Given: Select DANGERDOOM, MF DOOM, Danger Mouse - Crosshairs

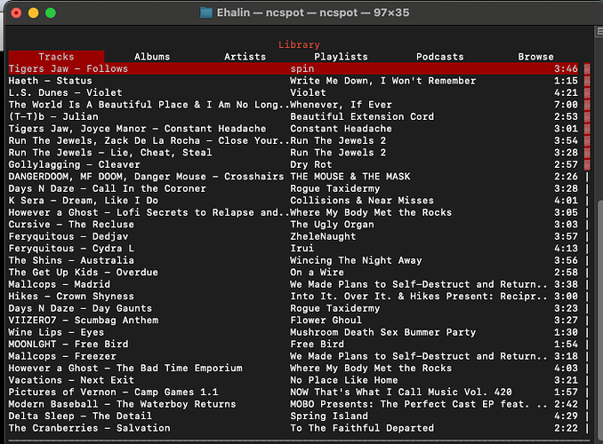Looking at the screenshot, I should pos(293,177).
